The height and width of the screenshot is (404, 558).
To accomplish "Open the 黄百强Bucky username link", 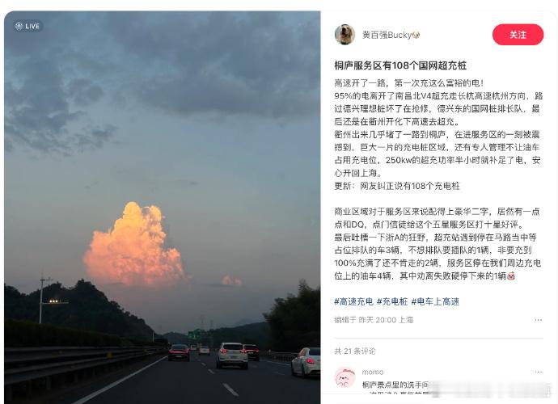I will tap(387, 35).
